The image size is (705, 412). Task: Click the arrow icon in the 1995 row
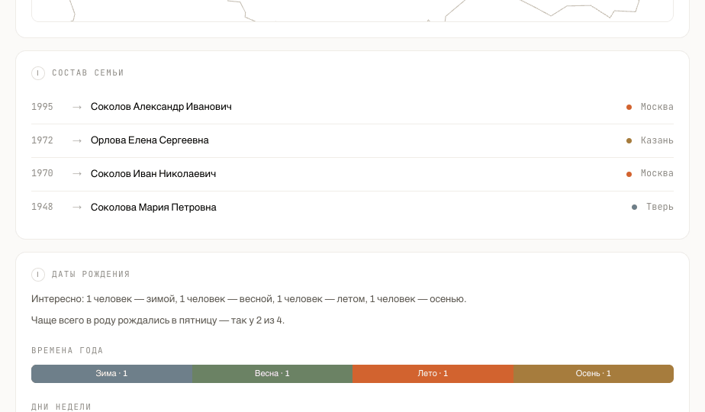point(77,107)
